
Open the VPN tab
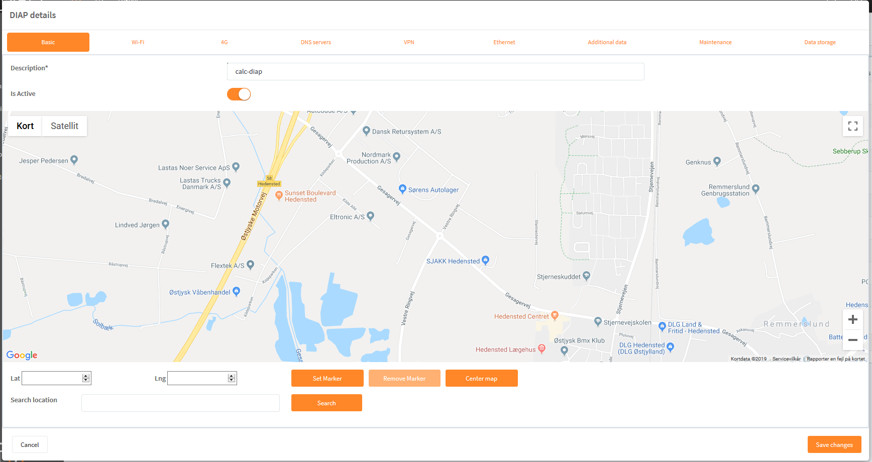(409, 42)
